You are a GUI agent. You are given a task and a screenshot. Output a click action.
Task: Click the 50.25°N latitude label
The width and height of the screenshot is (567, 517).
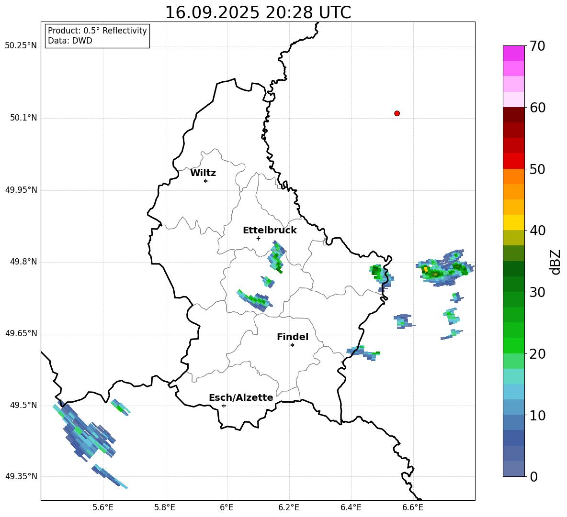tap(21, 46)
